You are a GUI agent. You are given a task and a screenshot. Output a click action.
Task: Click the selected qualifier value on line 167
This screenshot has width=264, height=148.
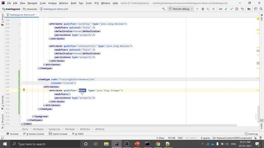point(82,90)
